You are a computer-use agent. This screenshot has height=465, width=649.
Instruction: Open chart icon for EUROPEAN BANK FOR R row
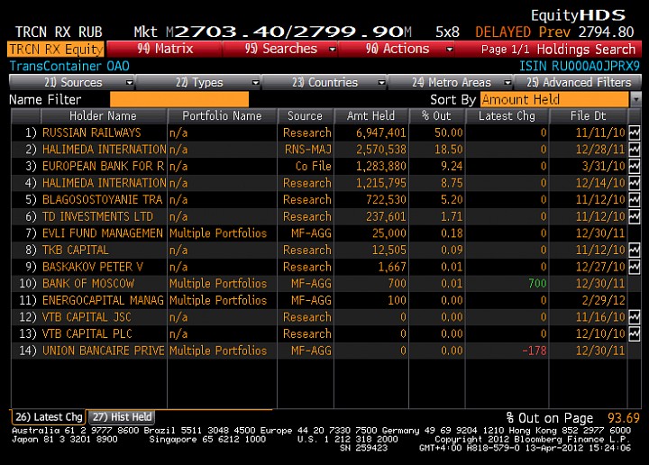pos(635,167)
